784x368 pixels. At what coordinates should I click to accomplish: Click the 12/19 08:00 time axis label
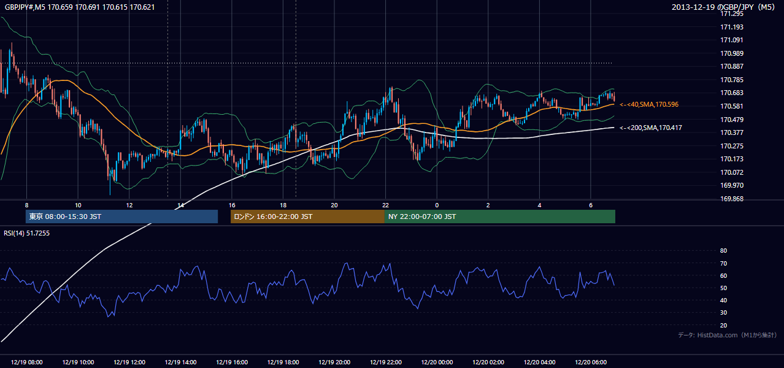26,362
